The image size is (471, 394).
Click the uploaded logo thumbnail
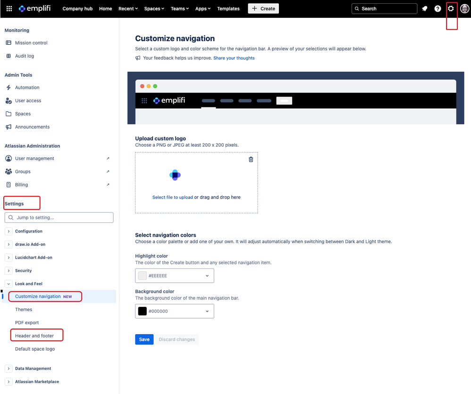click(x=175, y=175)
